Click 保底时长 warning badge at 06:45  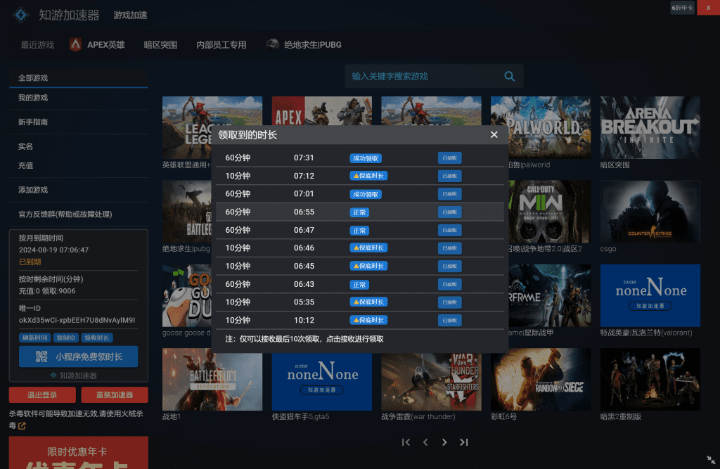tap(368, 266)
